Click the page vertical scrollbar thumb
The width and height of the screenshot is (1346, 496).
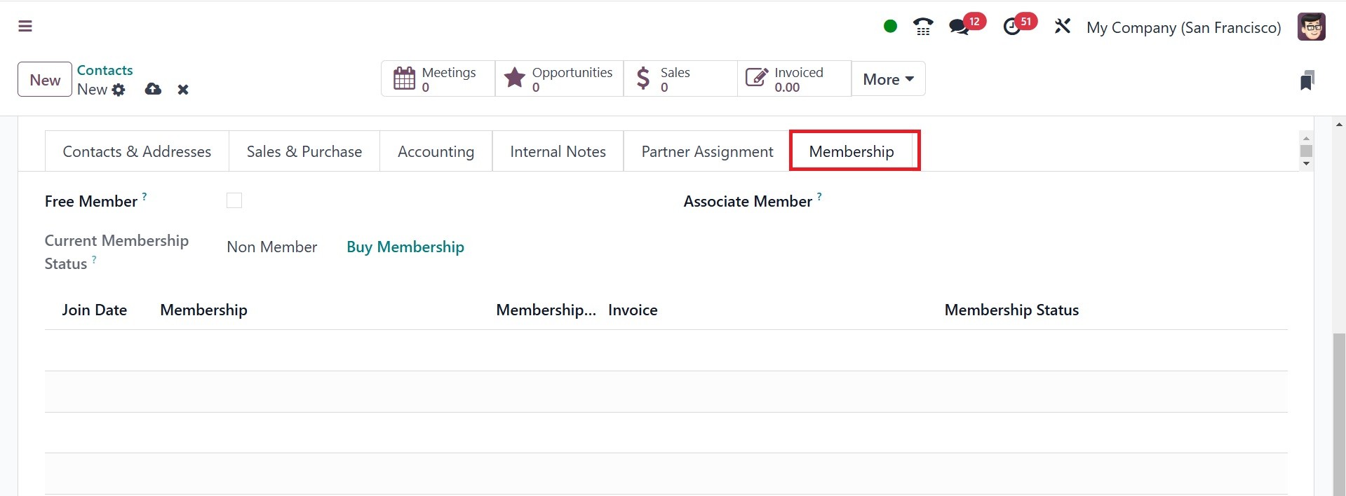coord(1339,413)
